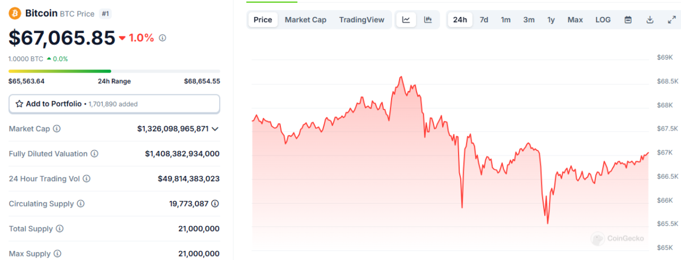Viewport: 681px width, 260px height.
Task: Click the peak of the price chart
Action: pos(401,77)
